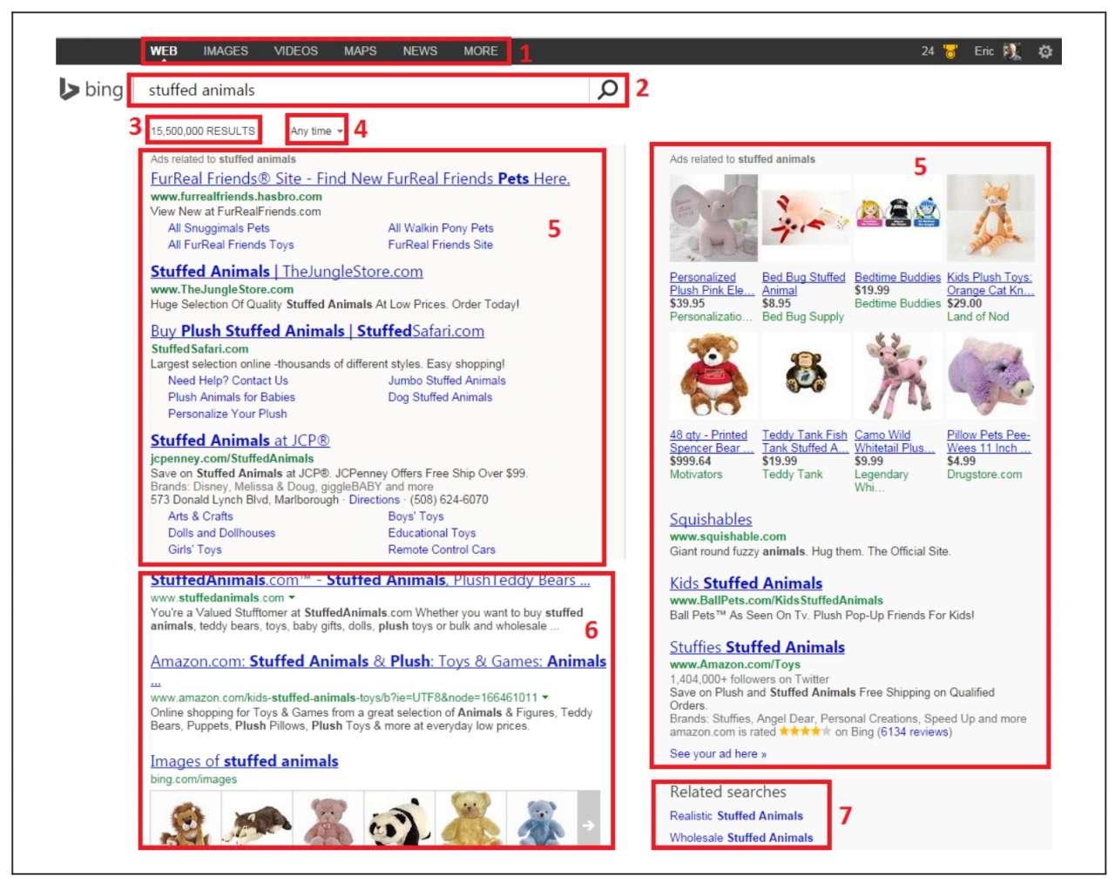Click Personalize Your Plush link

click(x=227, y=414)
